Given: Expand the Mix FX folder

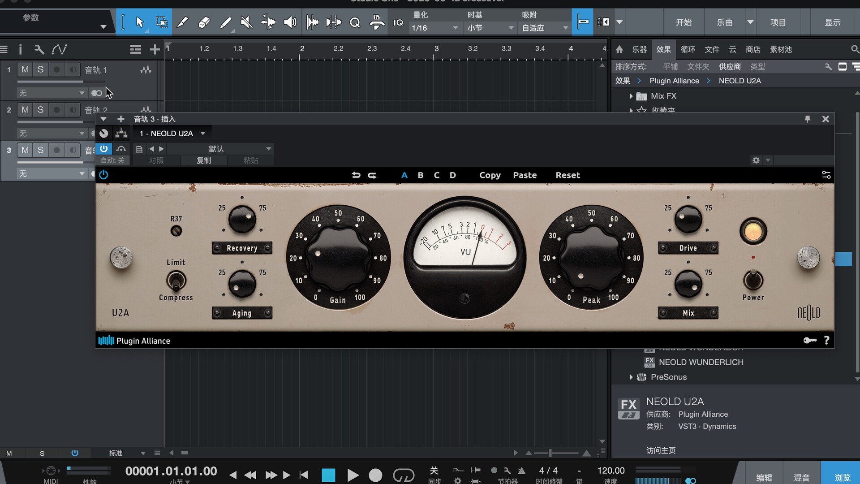Looking at the screenshot, I should [x=631, y=96].
